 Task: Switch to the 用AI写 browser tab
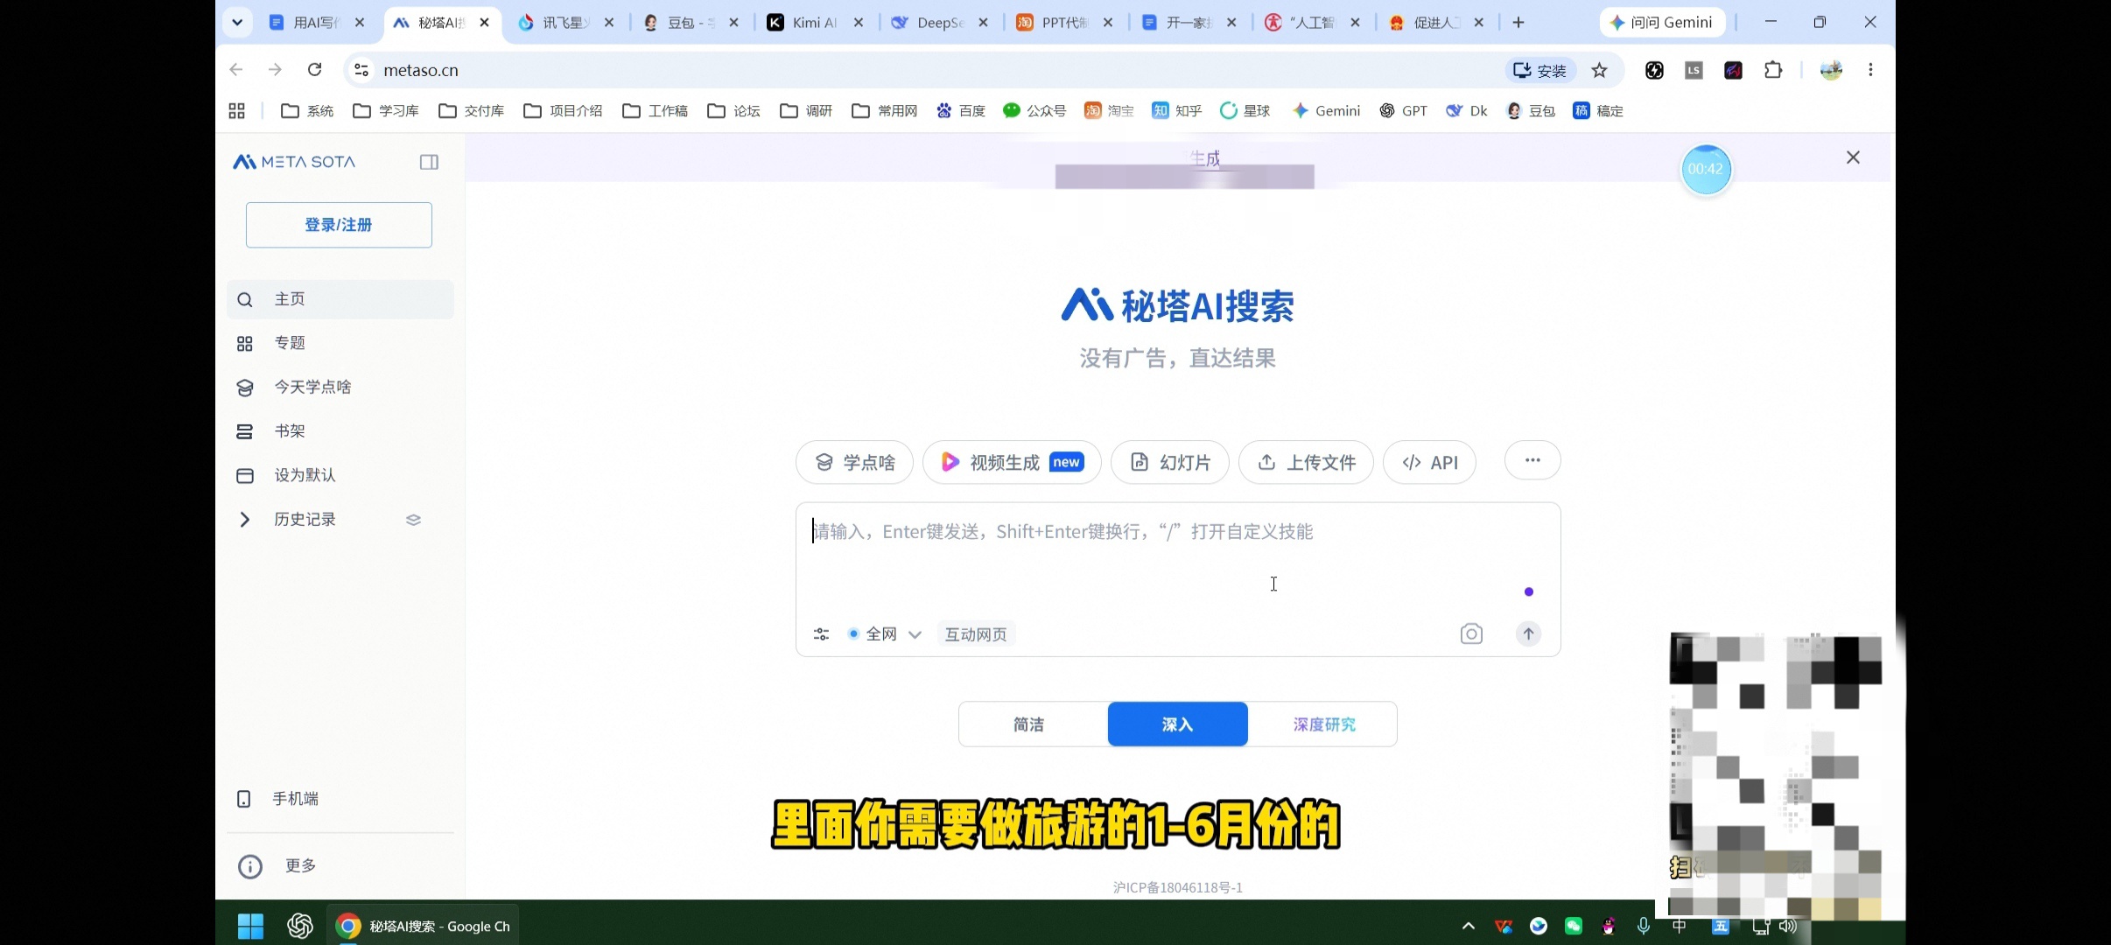point(316,23)
